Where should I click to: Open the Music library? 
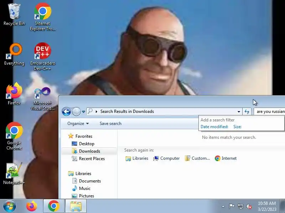tap(81, 189)
